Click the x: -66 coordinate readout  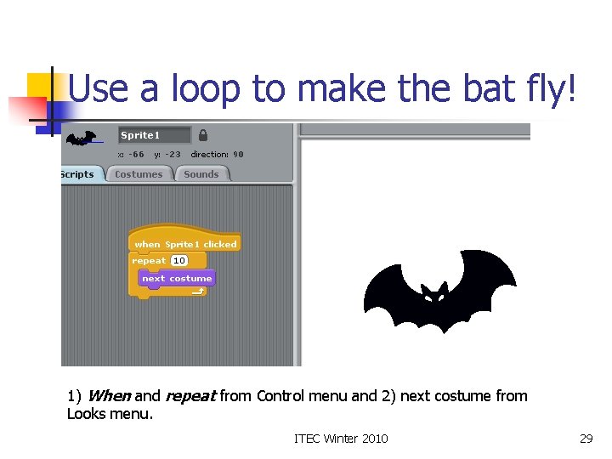point(131,155)
